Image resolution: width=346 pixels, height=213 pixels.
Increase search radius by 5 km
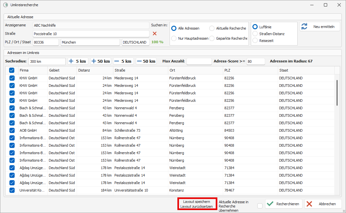[78, 61]
